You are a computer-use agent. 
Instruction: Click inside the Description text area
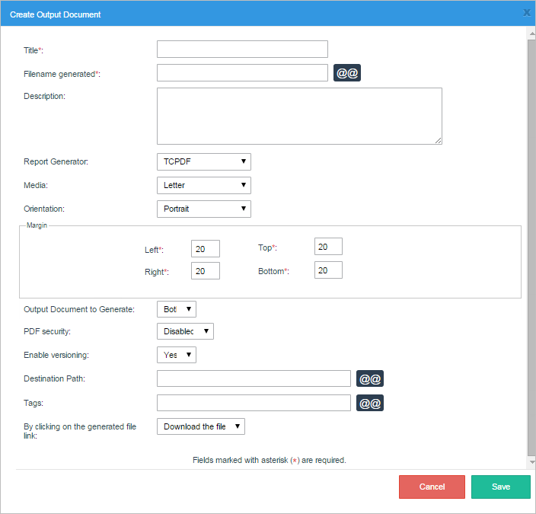point(299,116)
